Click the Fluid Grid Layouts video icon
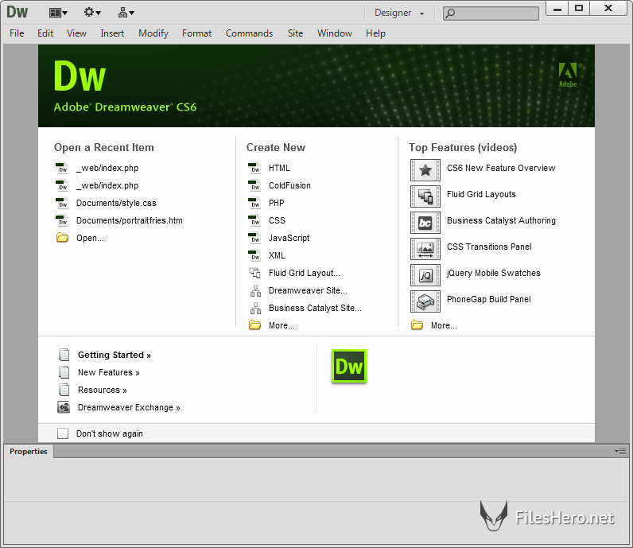Image resolution: width=633 pixels, height=548 pixels. 425,196
